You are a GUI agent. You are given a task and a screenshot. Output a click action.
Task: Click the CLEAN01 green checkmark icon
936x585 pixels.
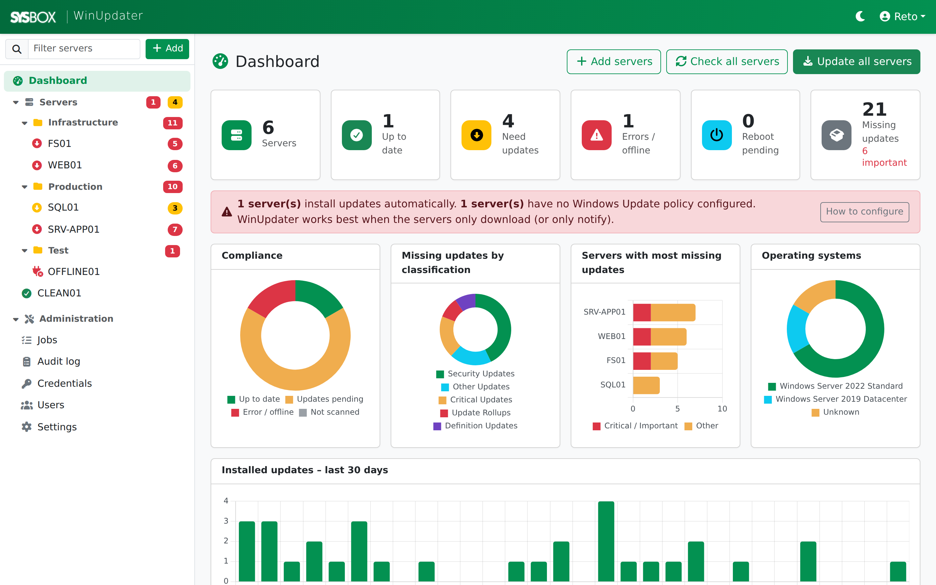coord(26,293)
